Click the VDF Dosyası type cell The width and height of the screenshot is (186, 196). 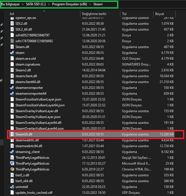pos(131,193)
